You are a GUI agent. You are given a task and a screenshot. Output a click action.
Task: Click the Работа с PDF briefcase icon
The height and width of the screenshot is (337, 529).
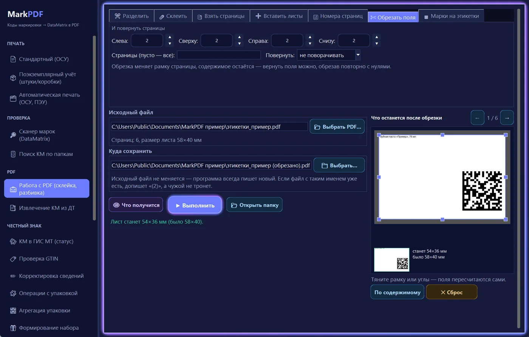coord(13,189)
